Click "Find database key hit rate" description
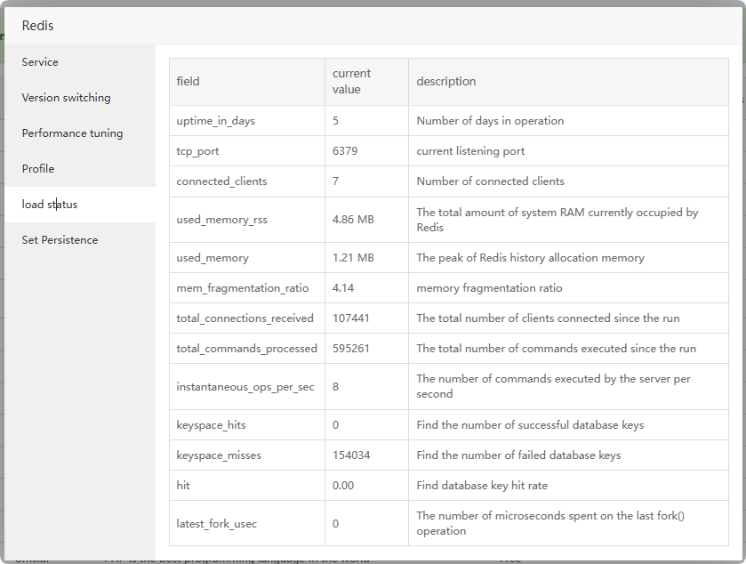The image size is (746, 564). pos(482,486)
